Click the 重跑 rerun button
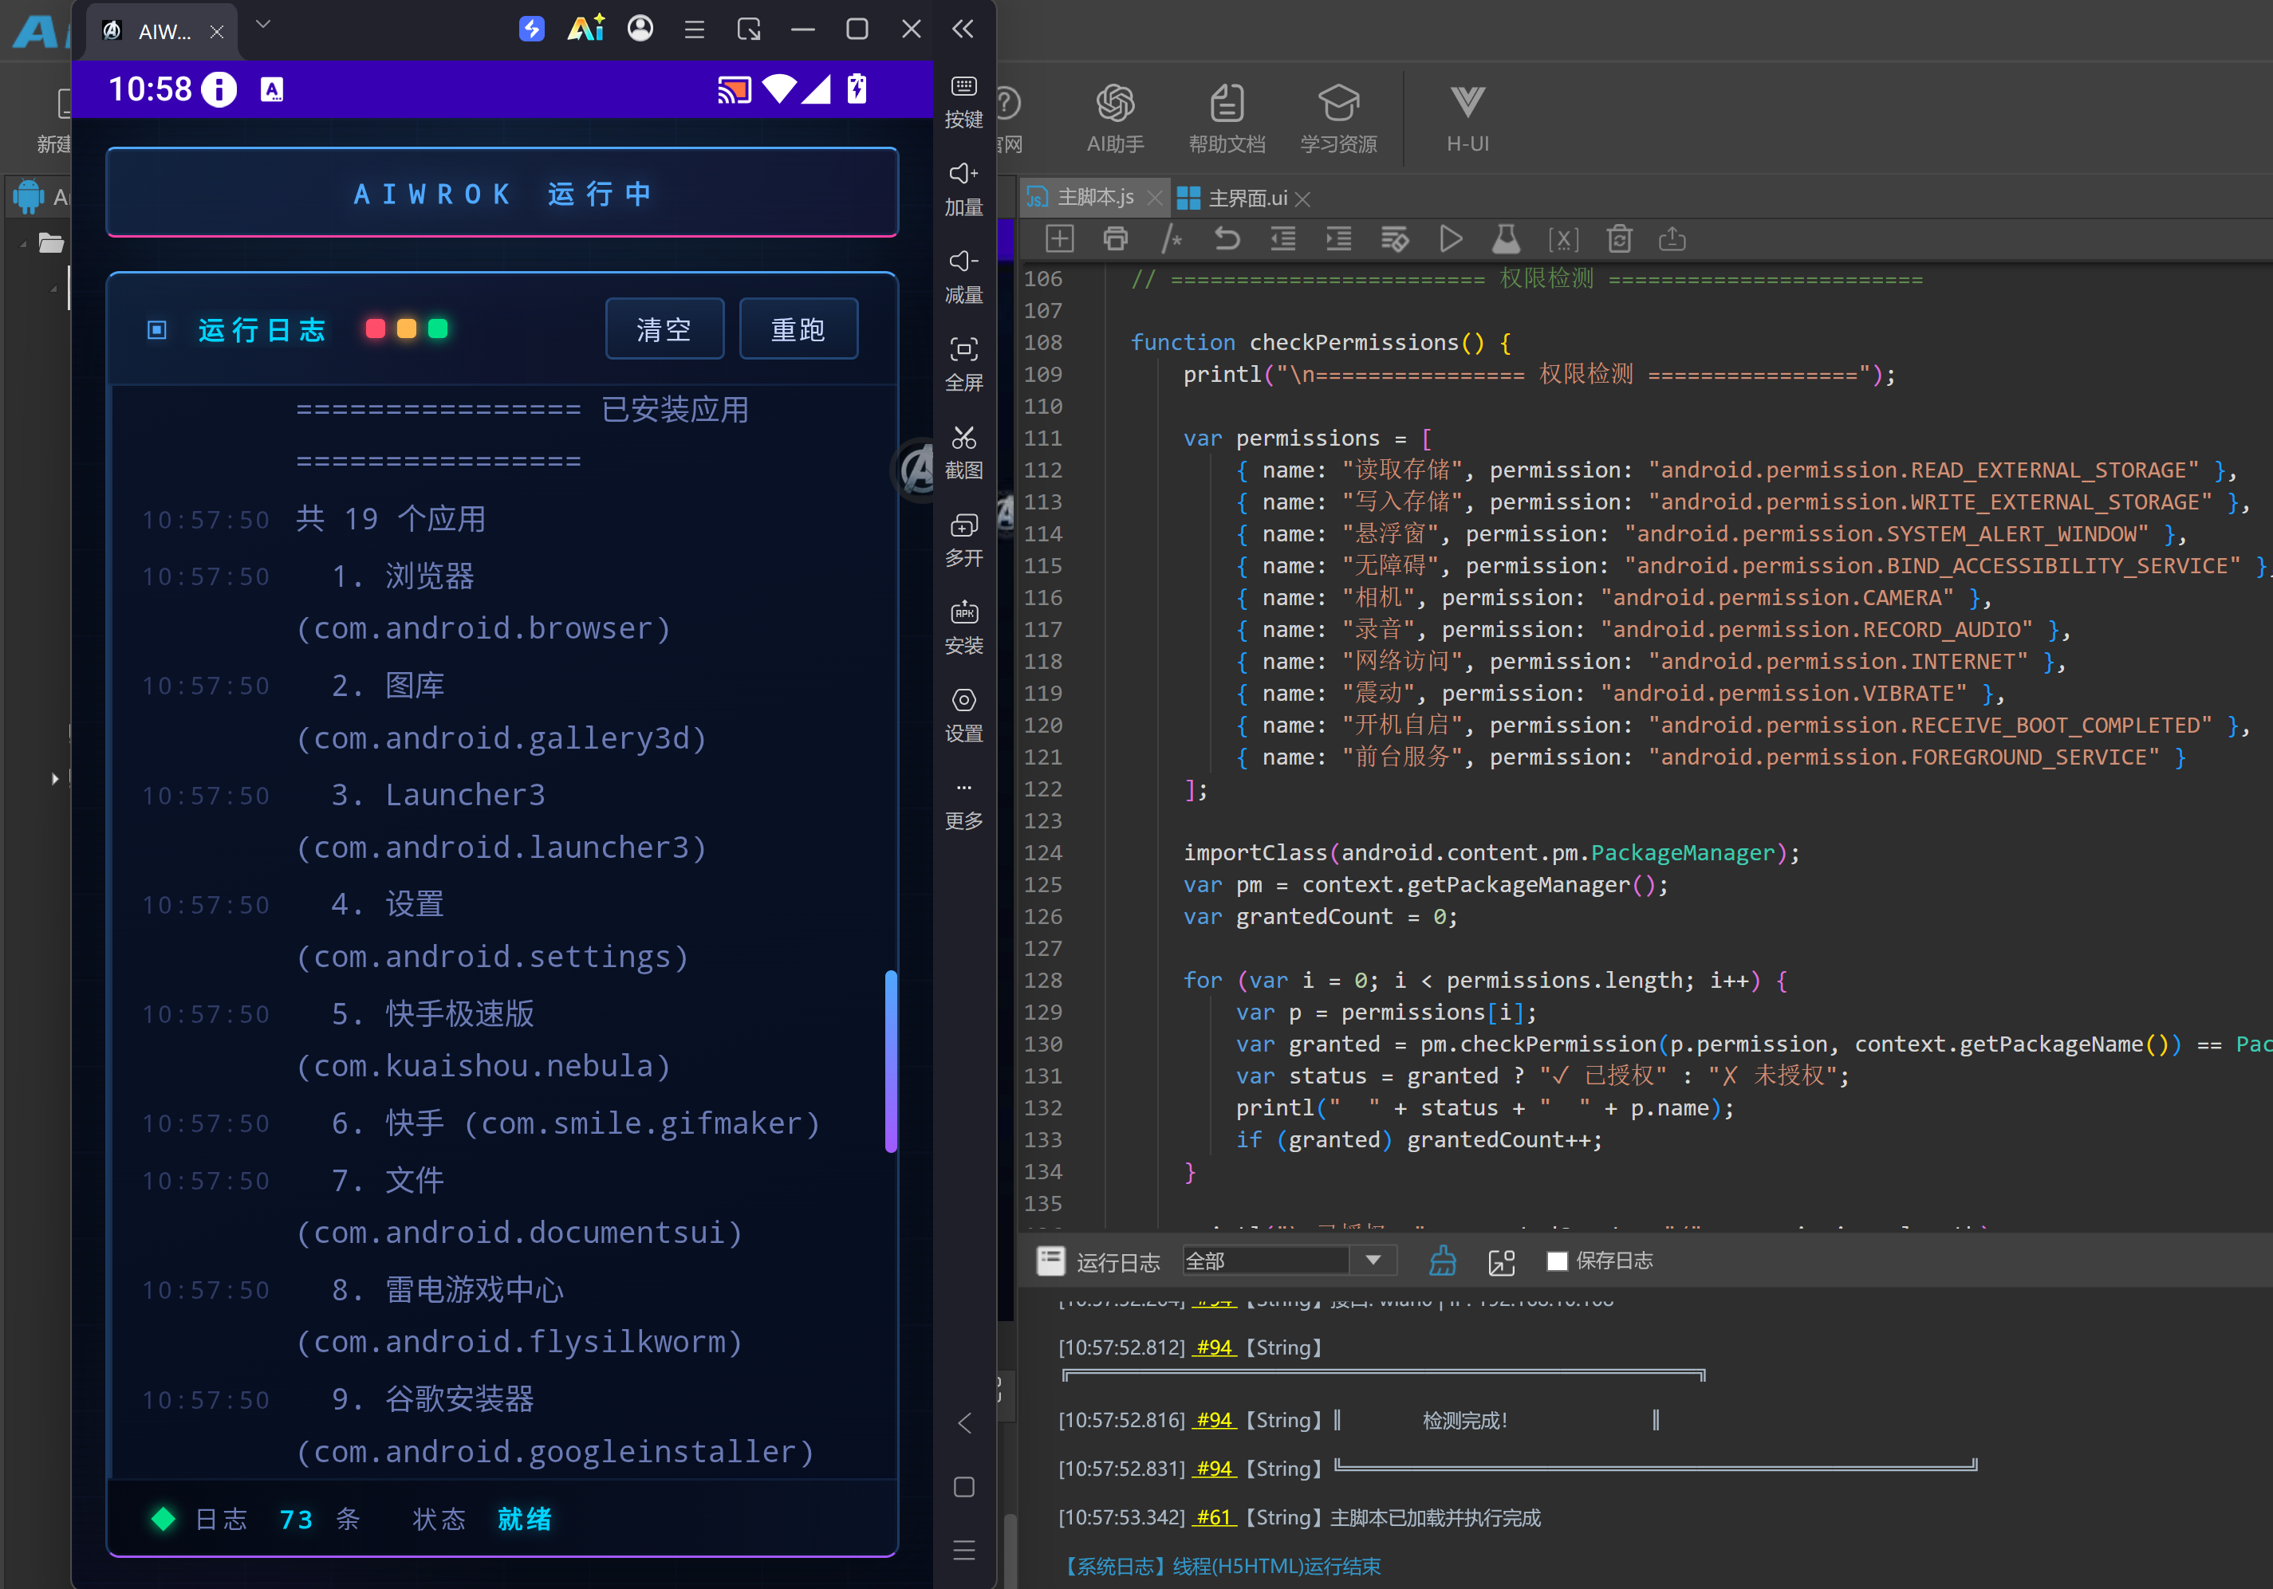Image resolution: width=2273 pixels, height=1589 pixels. coord(798,329)
